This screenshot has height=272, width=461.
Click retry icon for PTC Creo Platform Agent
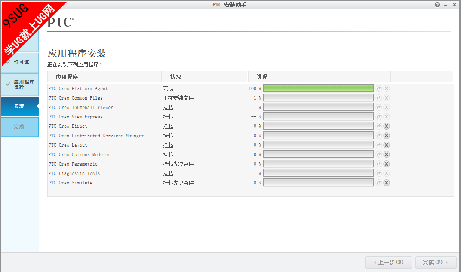click(379, 88)
